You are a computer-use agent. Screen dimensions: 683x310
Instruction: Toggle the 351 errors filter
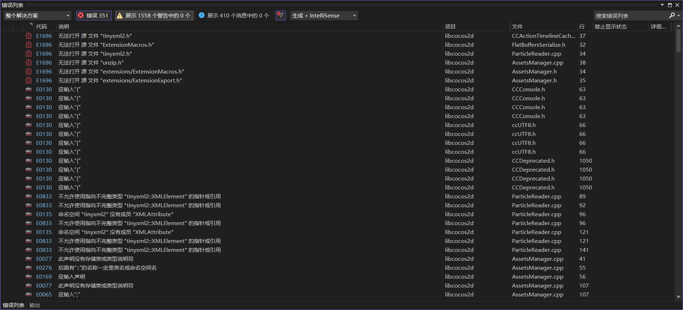[94, 15]
